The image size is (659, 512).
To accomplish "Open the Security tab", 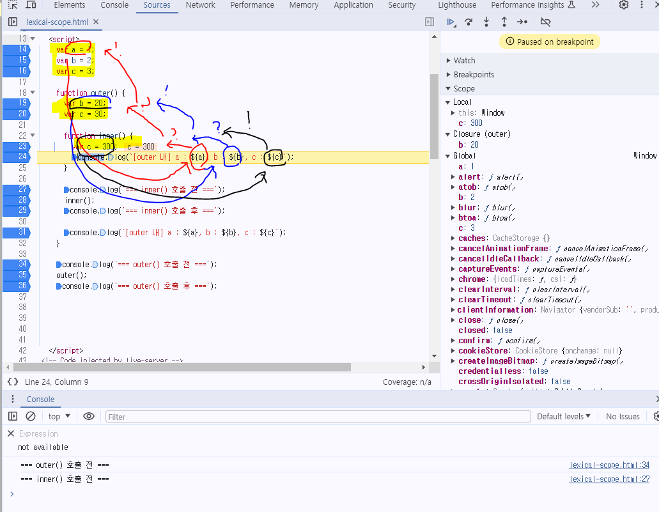I will coord(402,5).
